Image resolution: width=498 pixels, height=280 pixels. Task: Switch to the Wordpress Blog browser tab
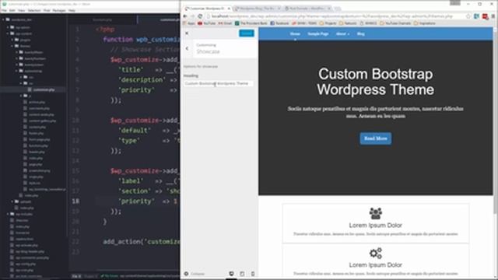pyautogui.click(x=258, y=9)
